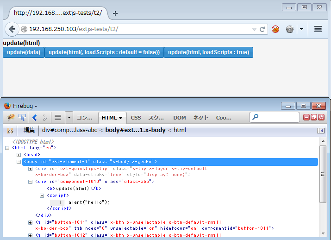Reload the page with the refresh icon
331x240 pixels.
262,29
